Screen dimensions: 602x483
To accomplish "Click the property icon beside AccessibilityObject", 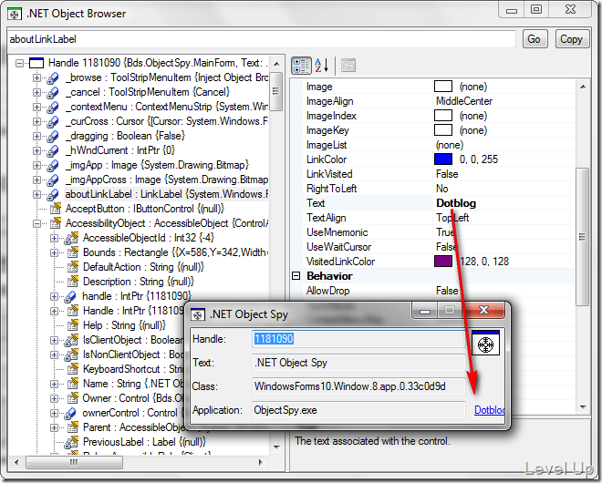I will click(56, 223).
